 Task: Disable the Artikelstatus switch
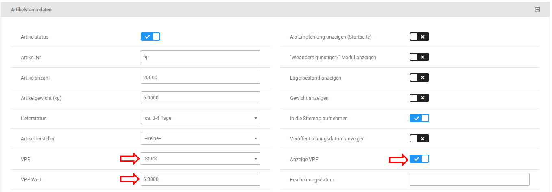coord(151,37)
